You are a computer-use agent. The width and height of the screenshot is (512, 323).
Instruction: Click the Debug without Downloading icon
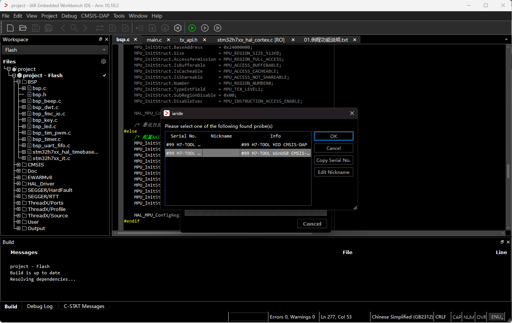[x=205, y=28]
